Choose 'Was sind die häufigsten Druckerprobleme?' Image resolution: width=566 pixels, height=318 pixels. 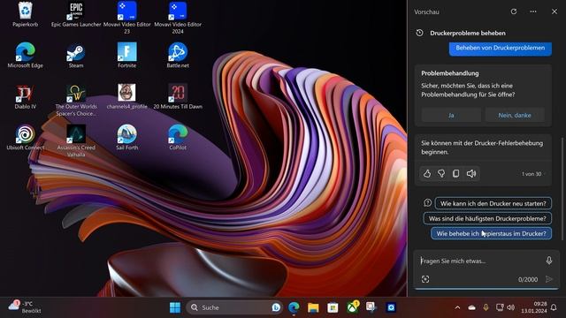click(x=487, y=218)
